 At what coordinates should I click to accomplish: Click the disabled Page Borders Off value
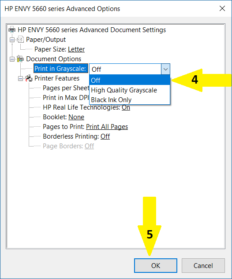click(x=90, y=146)
